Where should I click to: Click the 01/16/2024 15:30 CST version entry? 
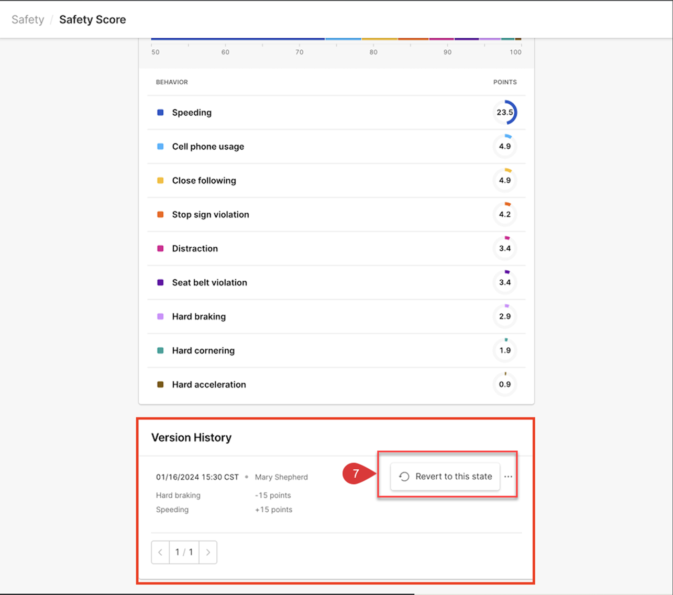coord(197,477)
